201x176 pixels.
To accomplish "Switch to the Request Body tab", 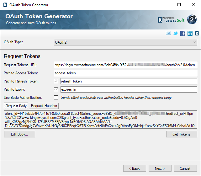I will [x=16, y=106].
